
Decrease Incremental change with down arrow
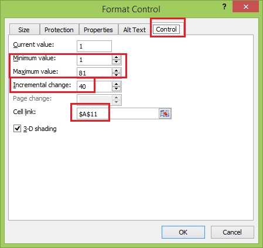tap(117, 89)
